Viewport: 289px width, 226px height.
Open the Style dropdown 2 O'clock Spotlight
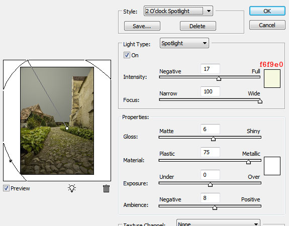(x=178, y=11)
